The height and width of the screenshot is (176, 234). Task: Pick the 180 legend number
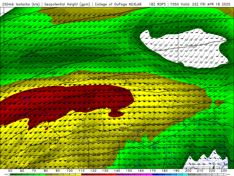[x=164, y=171]
